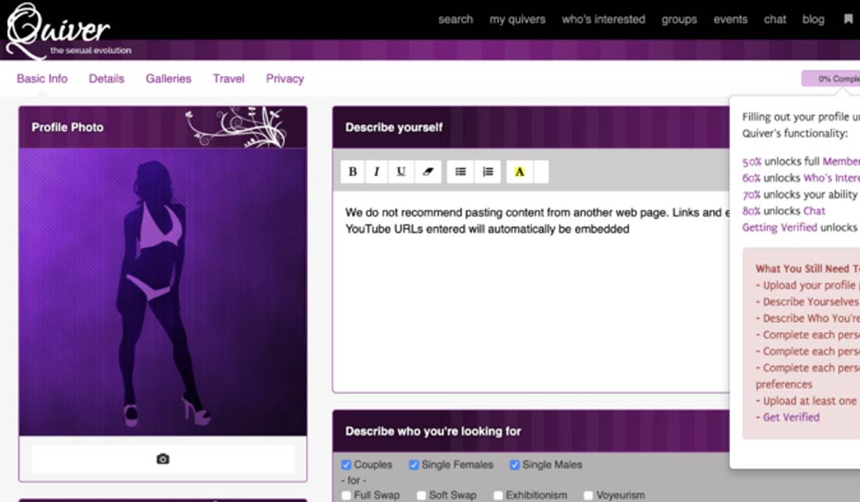Uncheck the Couples checkbox

click(347, 465)
